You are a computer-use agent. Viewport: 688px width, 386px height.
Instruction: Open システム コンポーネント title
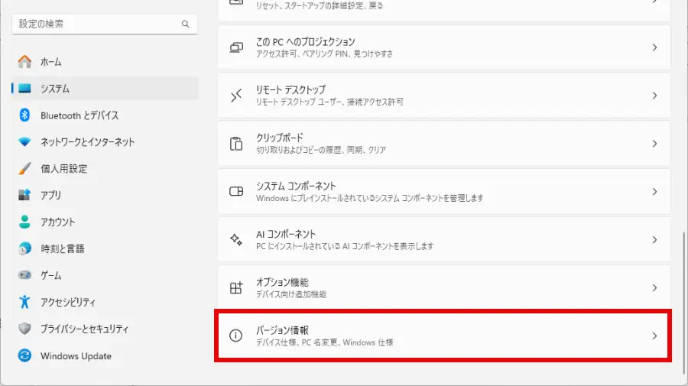coord(296,186)
